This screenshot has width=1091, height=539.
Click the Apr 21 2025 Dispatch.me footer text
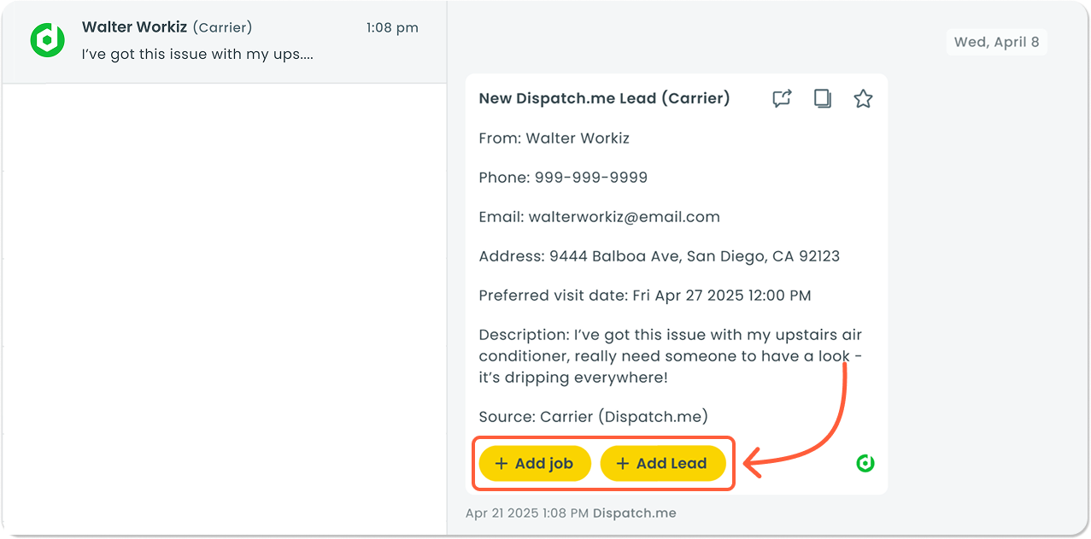coord(570,513)
